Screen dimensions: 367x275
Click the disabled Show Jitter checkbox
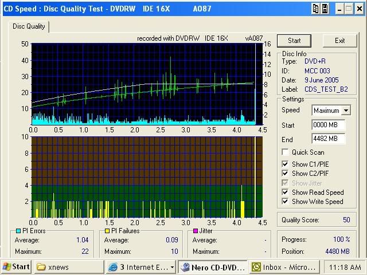pyautogui.click(x=285, y=183)
